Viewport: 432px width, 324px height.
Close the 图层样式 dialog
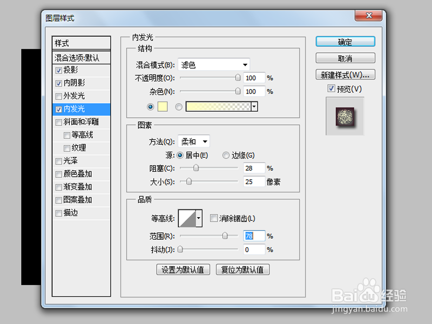click(369, 16)
